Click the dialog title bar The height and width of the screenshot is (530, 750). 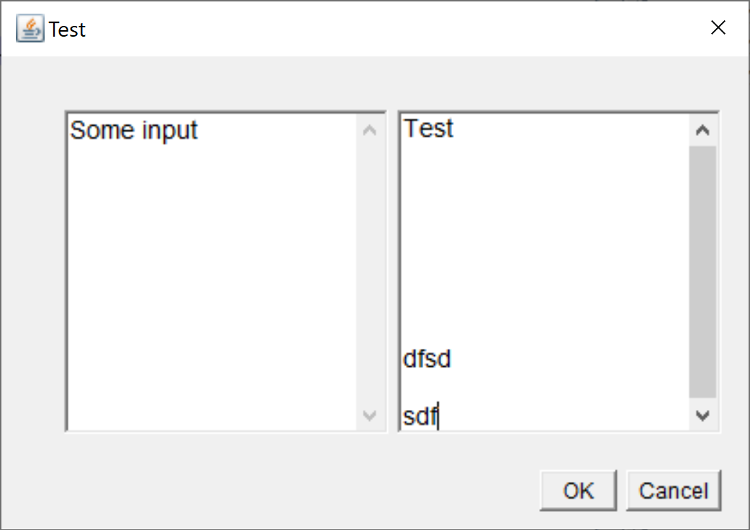pyautogui.click(x=360, y=29)
